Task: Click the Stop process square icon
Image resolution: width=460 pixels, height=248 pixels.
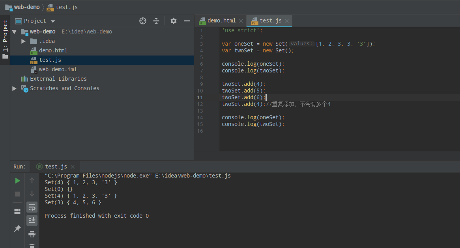Action: (17, 194)
